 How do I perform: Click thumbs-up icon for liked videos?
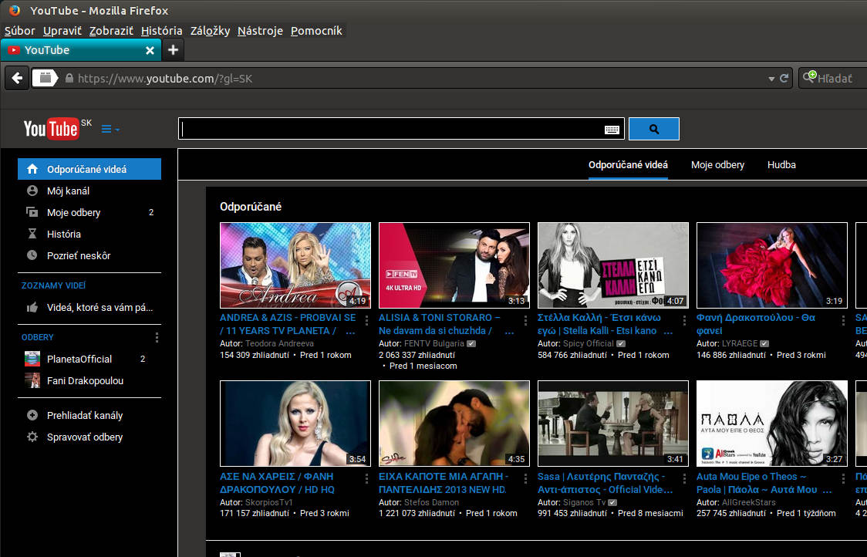[32, 307]
